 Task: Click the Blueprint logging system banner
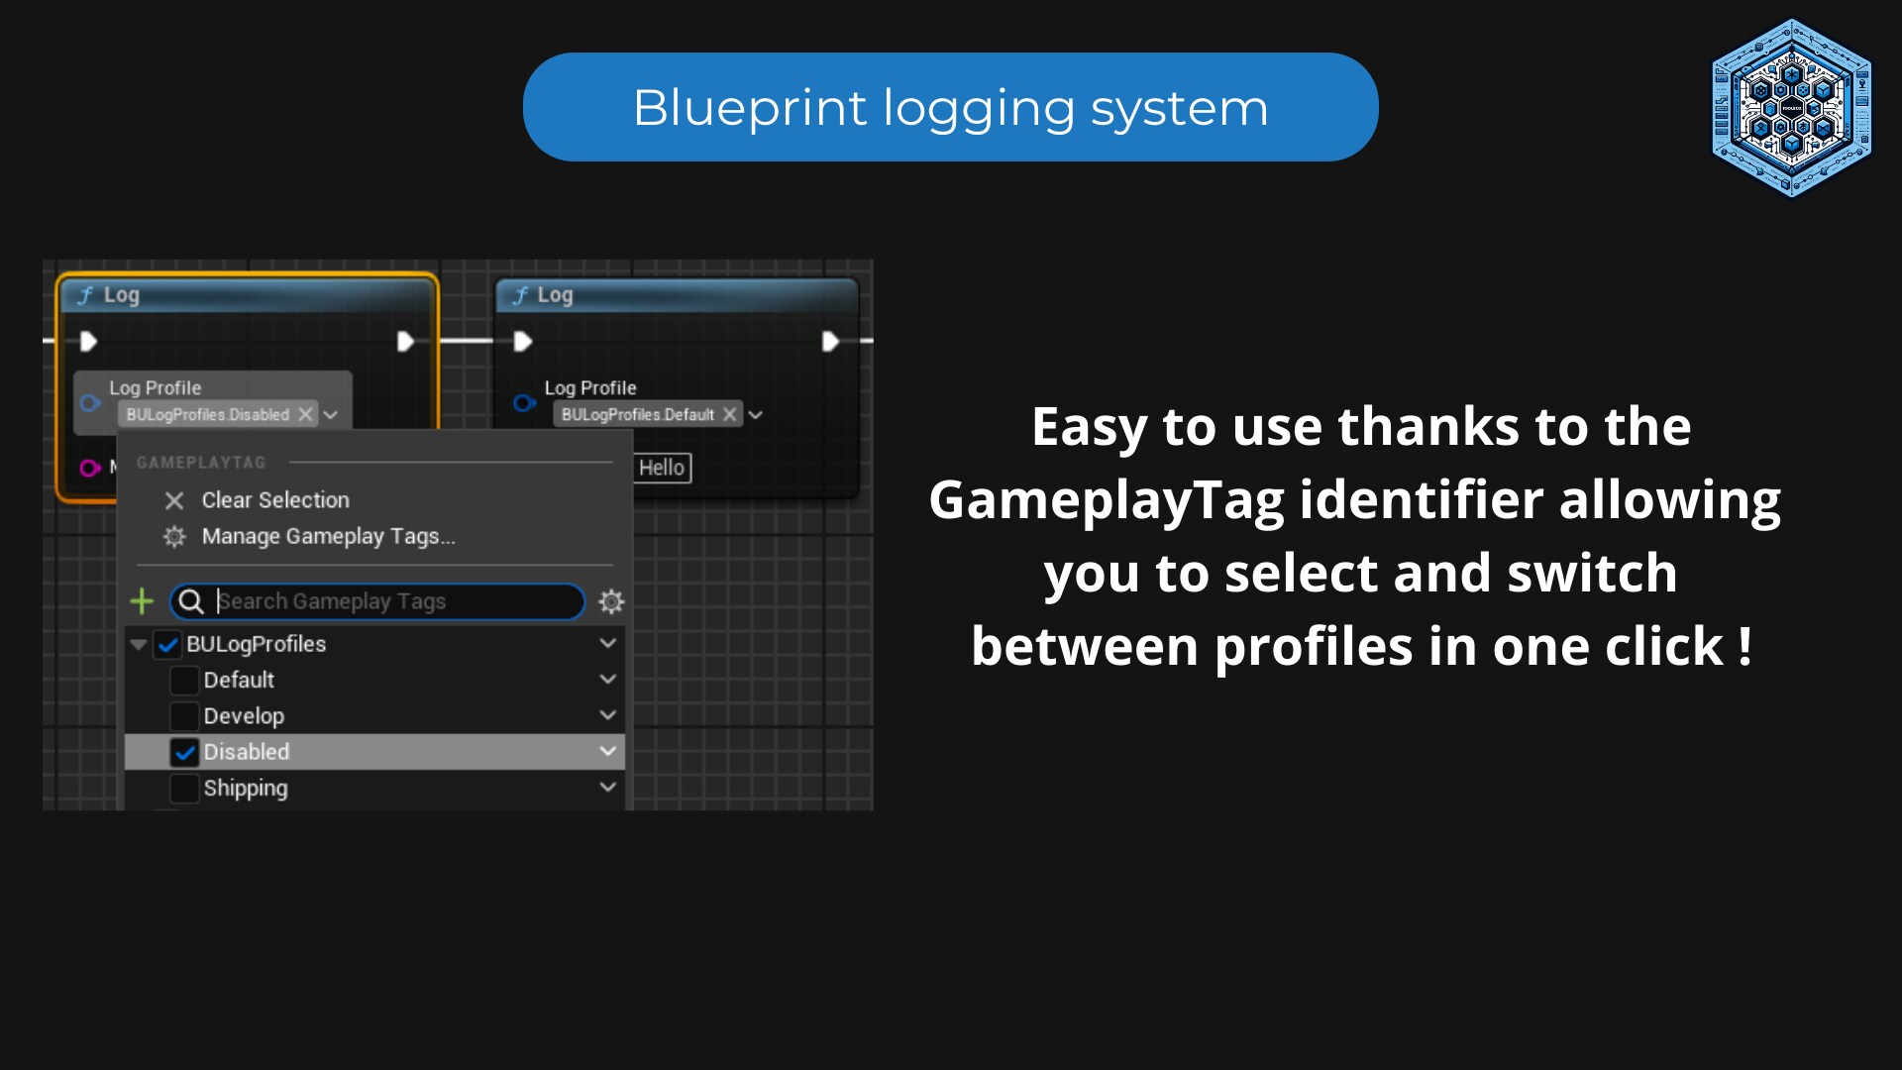coord(950,106)
